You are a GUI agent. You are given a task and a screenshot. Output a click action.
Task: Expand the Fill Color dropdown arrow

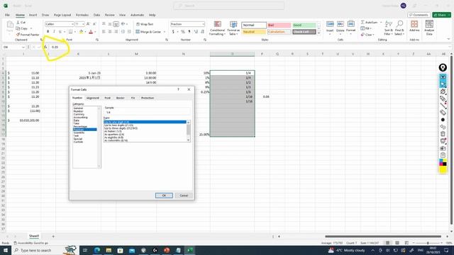click(x=85, y=32)
